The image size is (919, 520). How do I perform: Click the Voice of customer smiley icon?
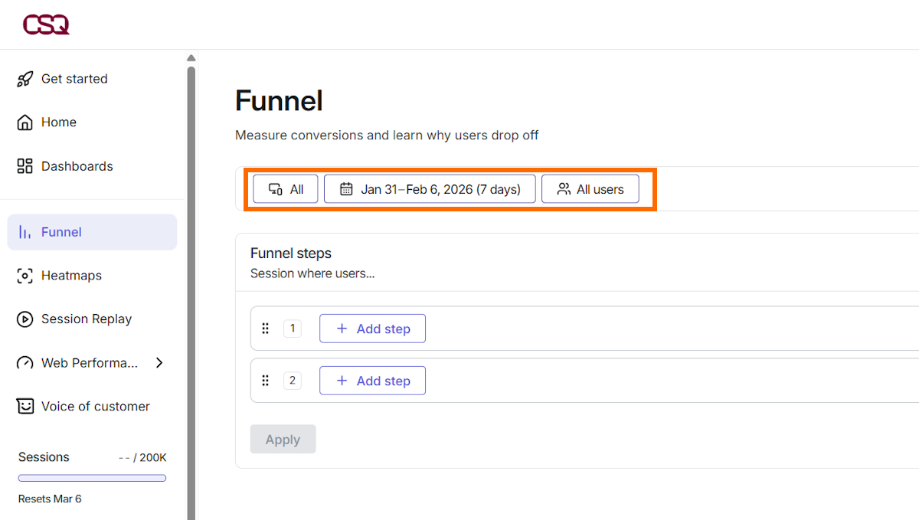click(x=24, y=406)
